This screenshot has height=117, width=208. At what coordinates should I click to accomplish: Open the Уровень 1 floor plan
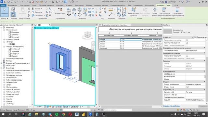[x=15, y=35]
